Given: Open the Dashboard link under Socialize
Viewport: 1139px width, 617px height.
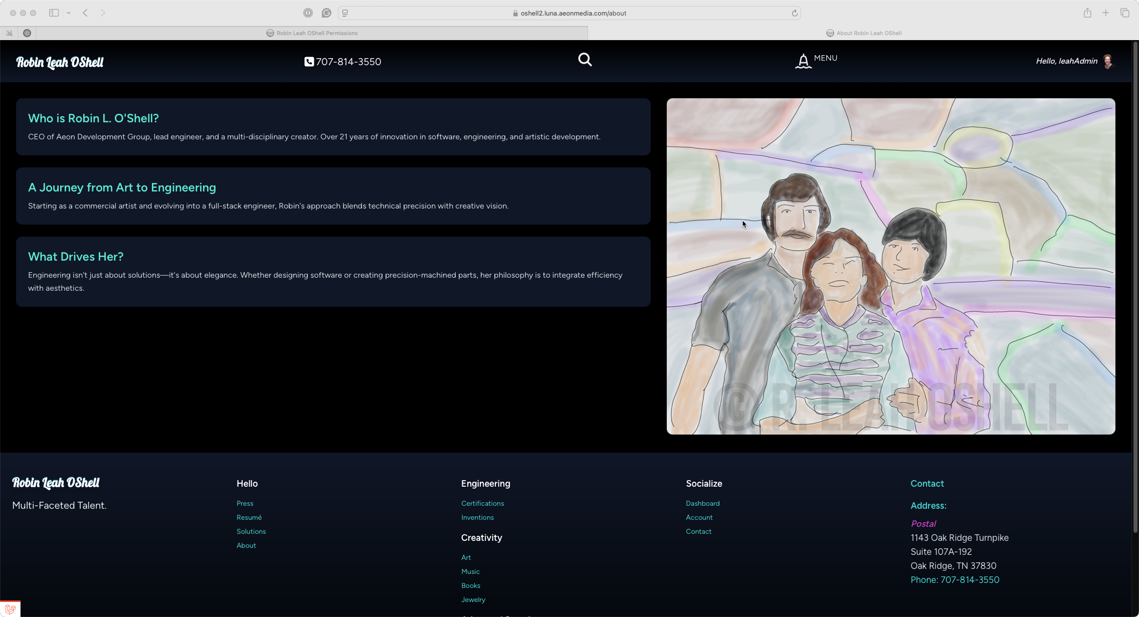Looking at the screenshot, I should [x=702, y=503].
